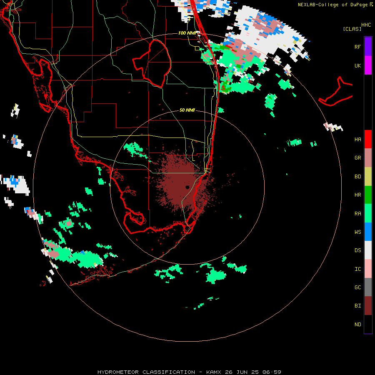The image size is (375, 375).
Task: Click the DS legend label
Action: [357, 250]
